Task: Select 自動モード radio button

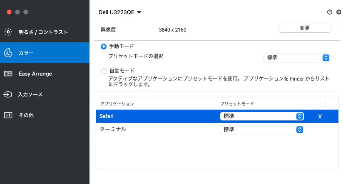Action: (x=104, y=71)
